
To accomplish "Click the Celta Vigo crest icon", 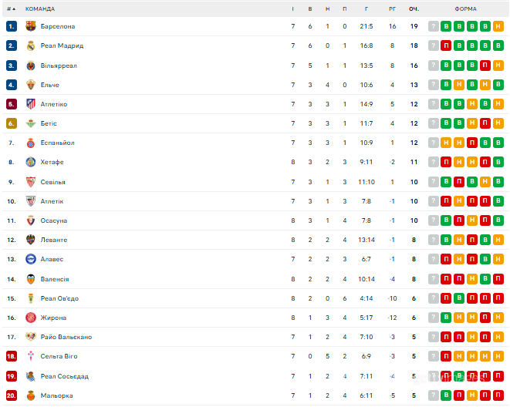I will [x=31, y=356].
